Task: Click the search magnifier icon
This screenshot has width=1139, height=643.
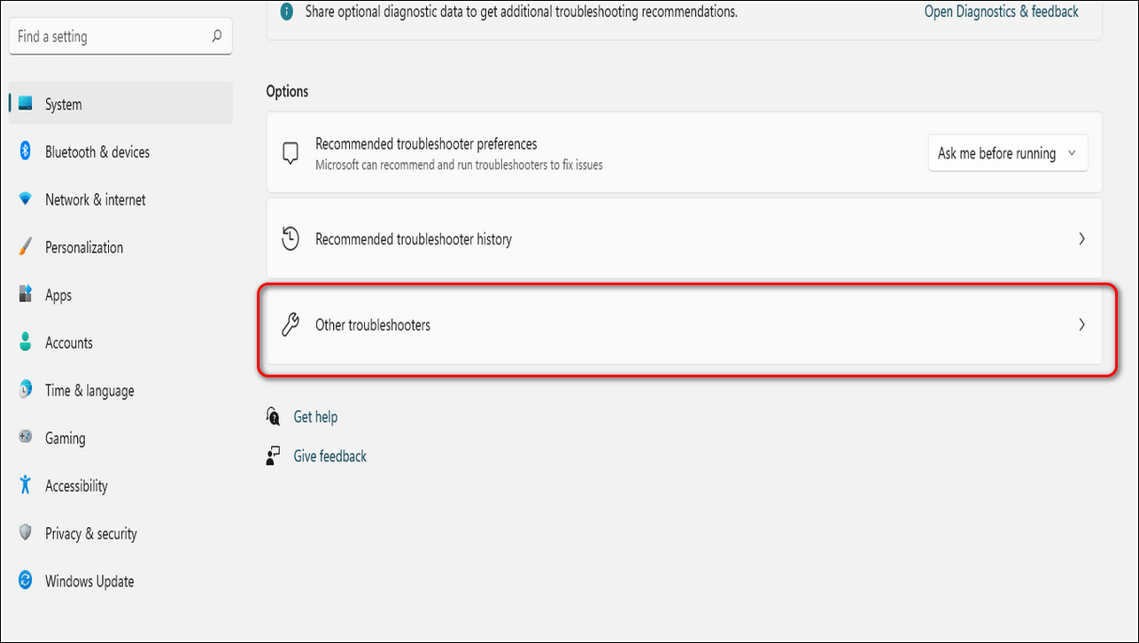Action: [x=217, y=37]
